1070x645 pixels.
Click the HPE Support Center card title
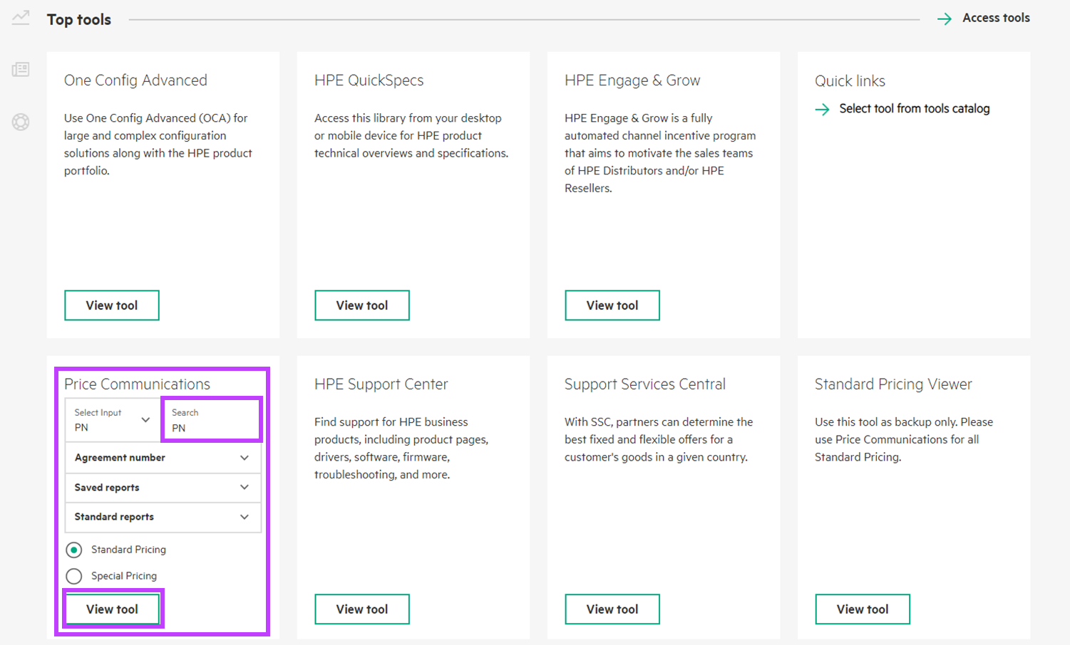(381, 384)
